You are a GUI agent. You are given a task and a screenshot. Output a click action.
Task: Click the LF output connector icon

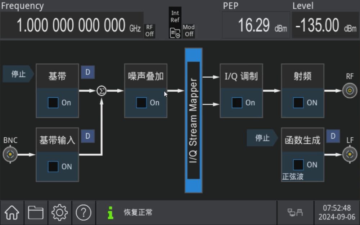(x=350, y=154)
